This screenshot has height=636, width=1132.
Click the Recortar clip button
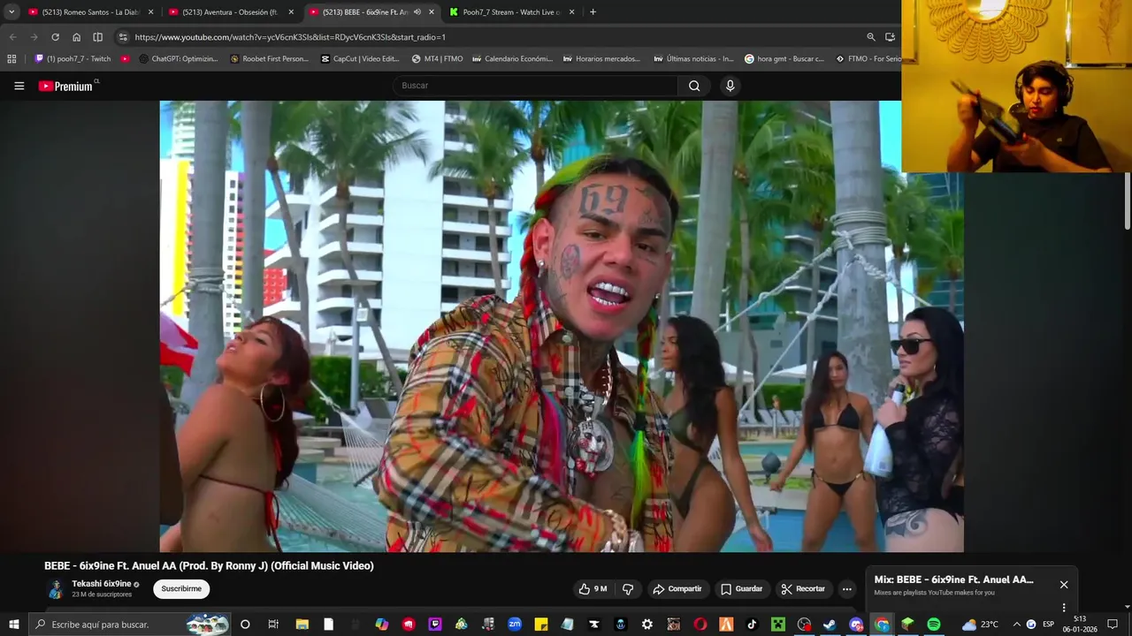pos(803,589)
